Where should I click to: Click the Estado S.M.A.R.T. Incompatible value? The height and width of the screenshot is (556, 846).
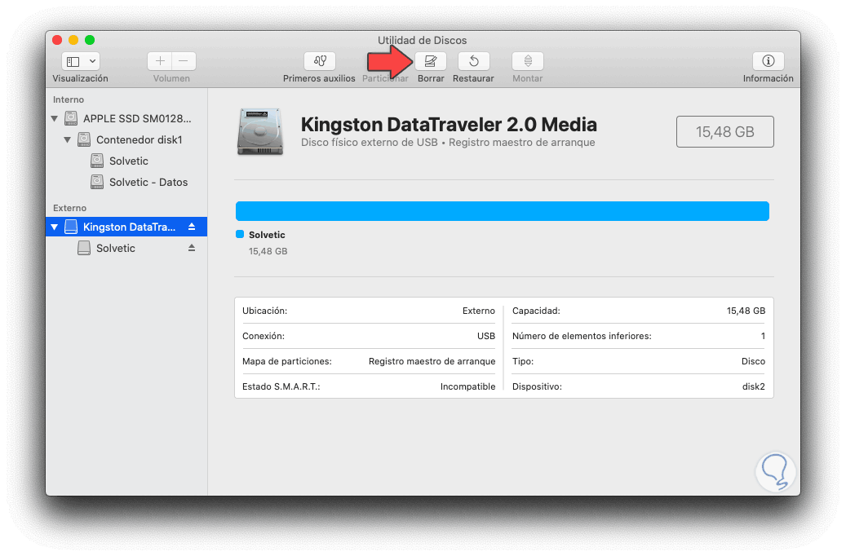coord(467,386)
